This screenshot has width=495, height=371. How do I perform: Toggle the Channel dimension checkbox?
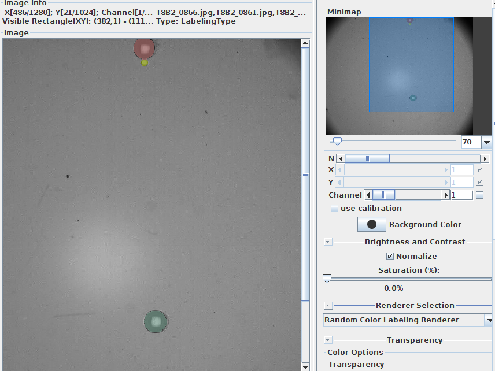(x=479, y=195)
